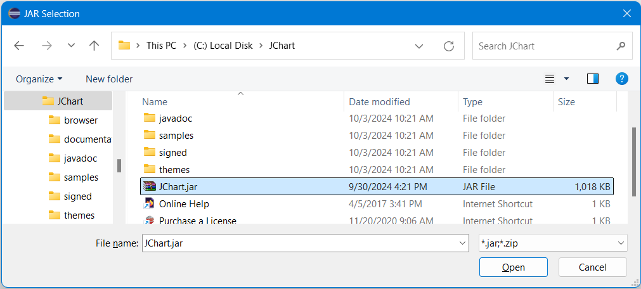
Task: Click 'JChart' breadcrumb in address bar
Action: pyautogui.click(x=282, y=46)
